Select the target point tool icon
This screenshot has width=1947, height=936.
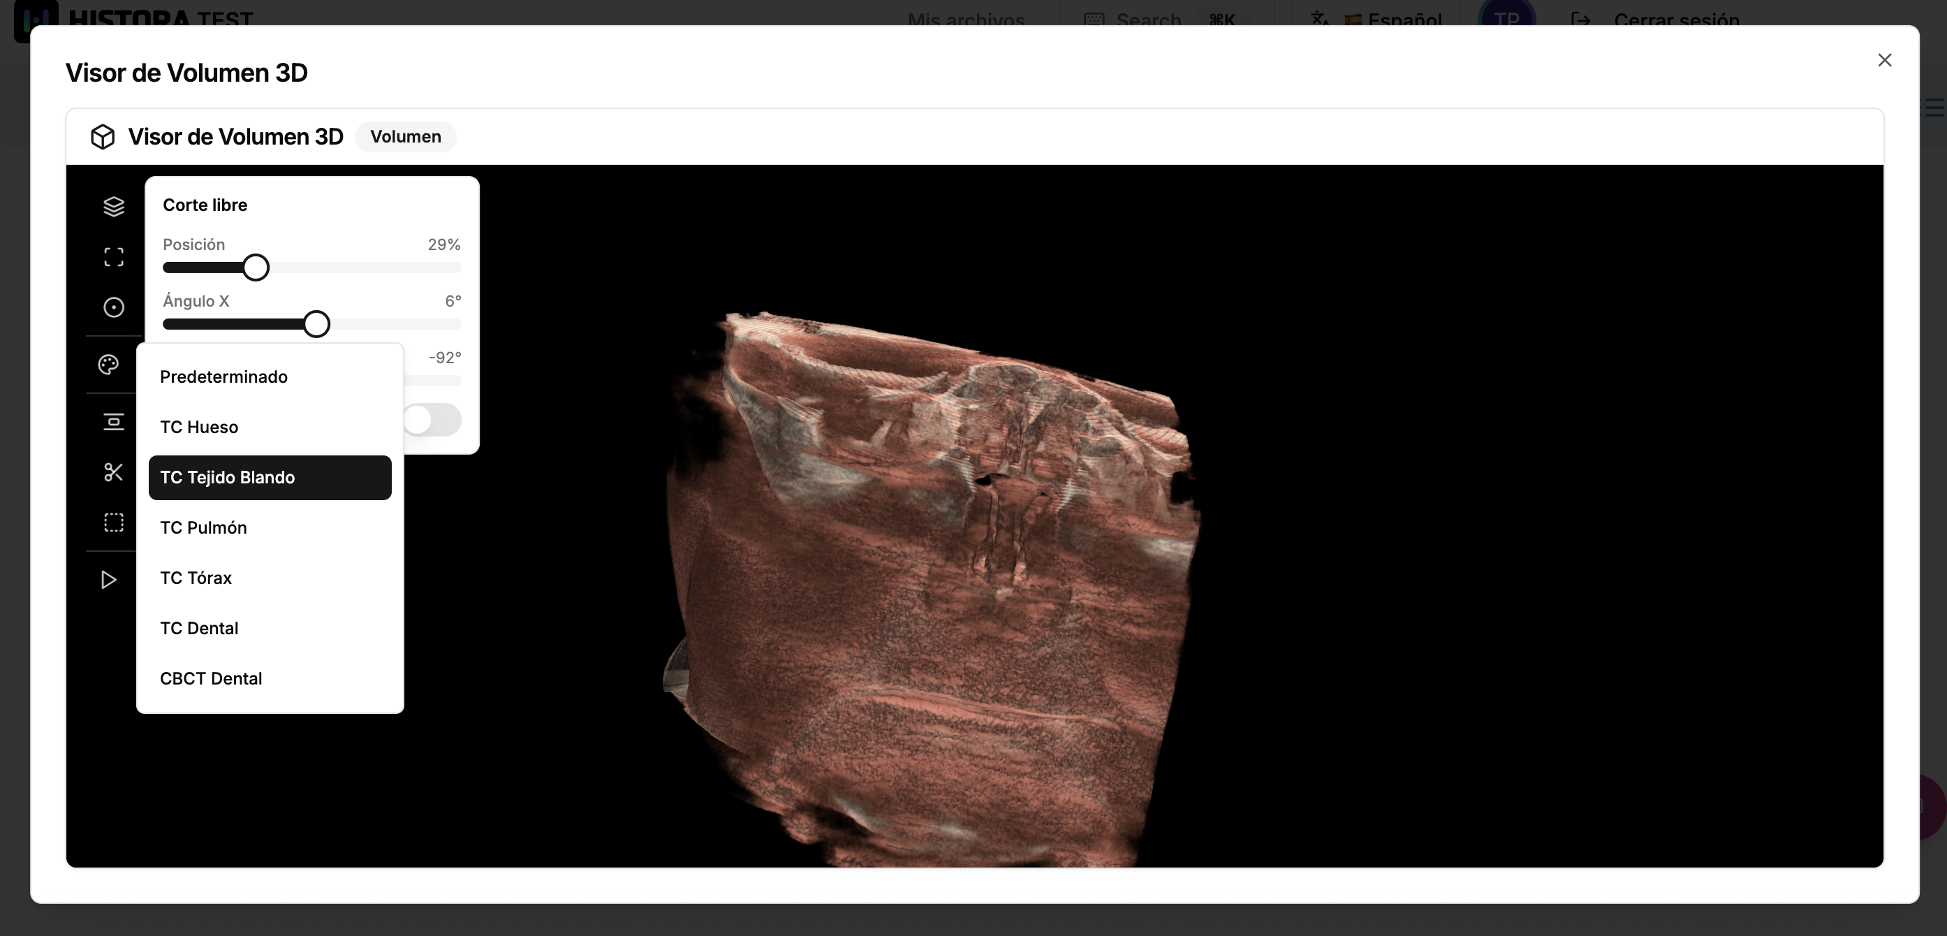(113, 307)
